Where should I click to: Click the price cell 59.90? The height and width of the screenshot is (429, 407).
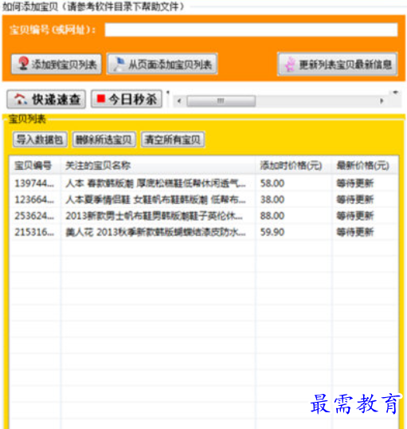(x=272, y=232)
